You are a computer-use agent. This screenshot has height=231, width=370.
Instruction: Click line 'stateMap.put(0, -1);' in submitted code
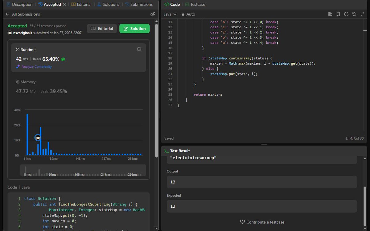(65, 216)
